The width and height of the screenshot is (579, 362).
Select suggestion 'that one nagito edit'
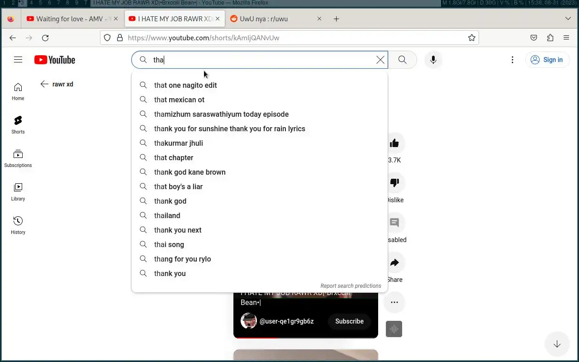[260, 85]
